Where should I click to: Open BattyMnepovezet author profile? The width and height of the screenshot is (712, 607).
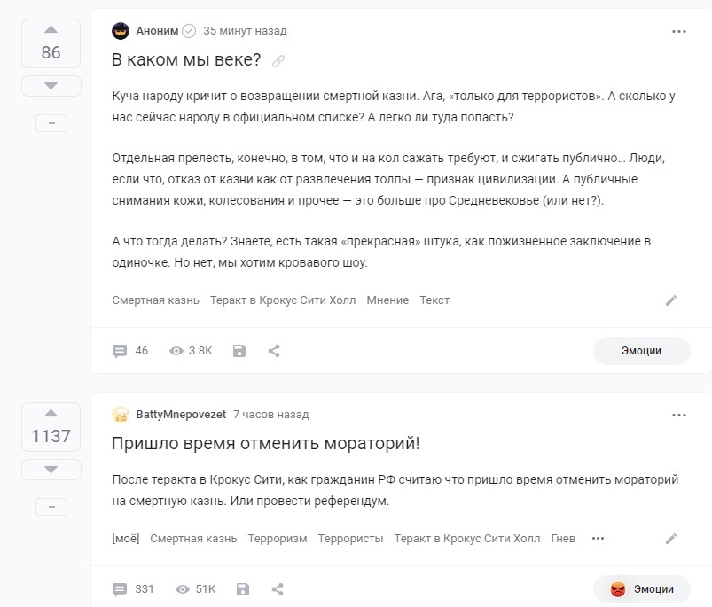[x=180, y=415]
